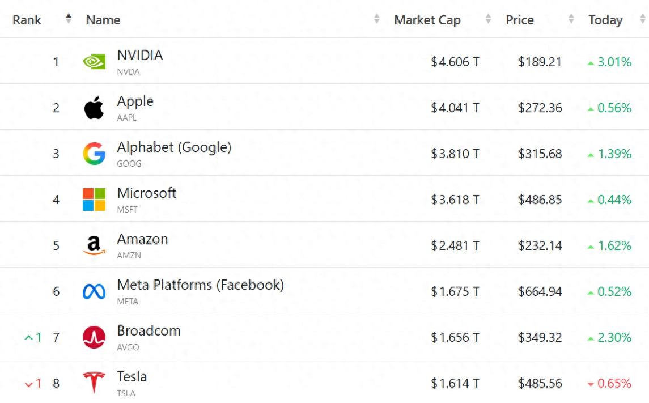Open the Alphabet (Google) company link
The width and height of the screenshot is (649, 403).
tap(174, 147)
